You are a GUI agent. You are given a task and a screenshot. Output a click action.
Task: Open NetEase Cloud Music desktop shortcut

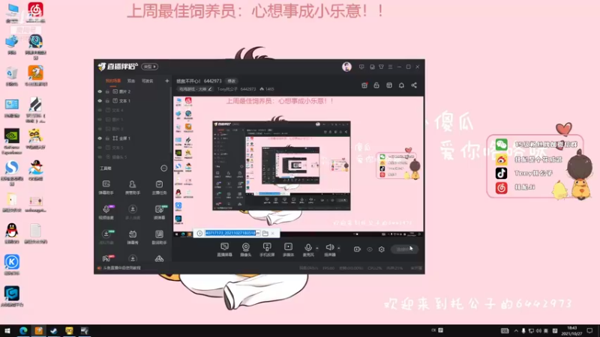coord(35,12)
